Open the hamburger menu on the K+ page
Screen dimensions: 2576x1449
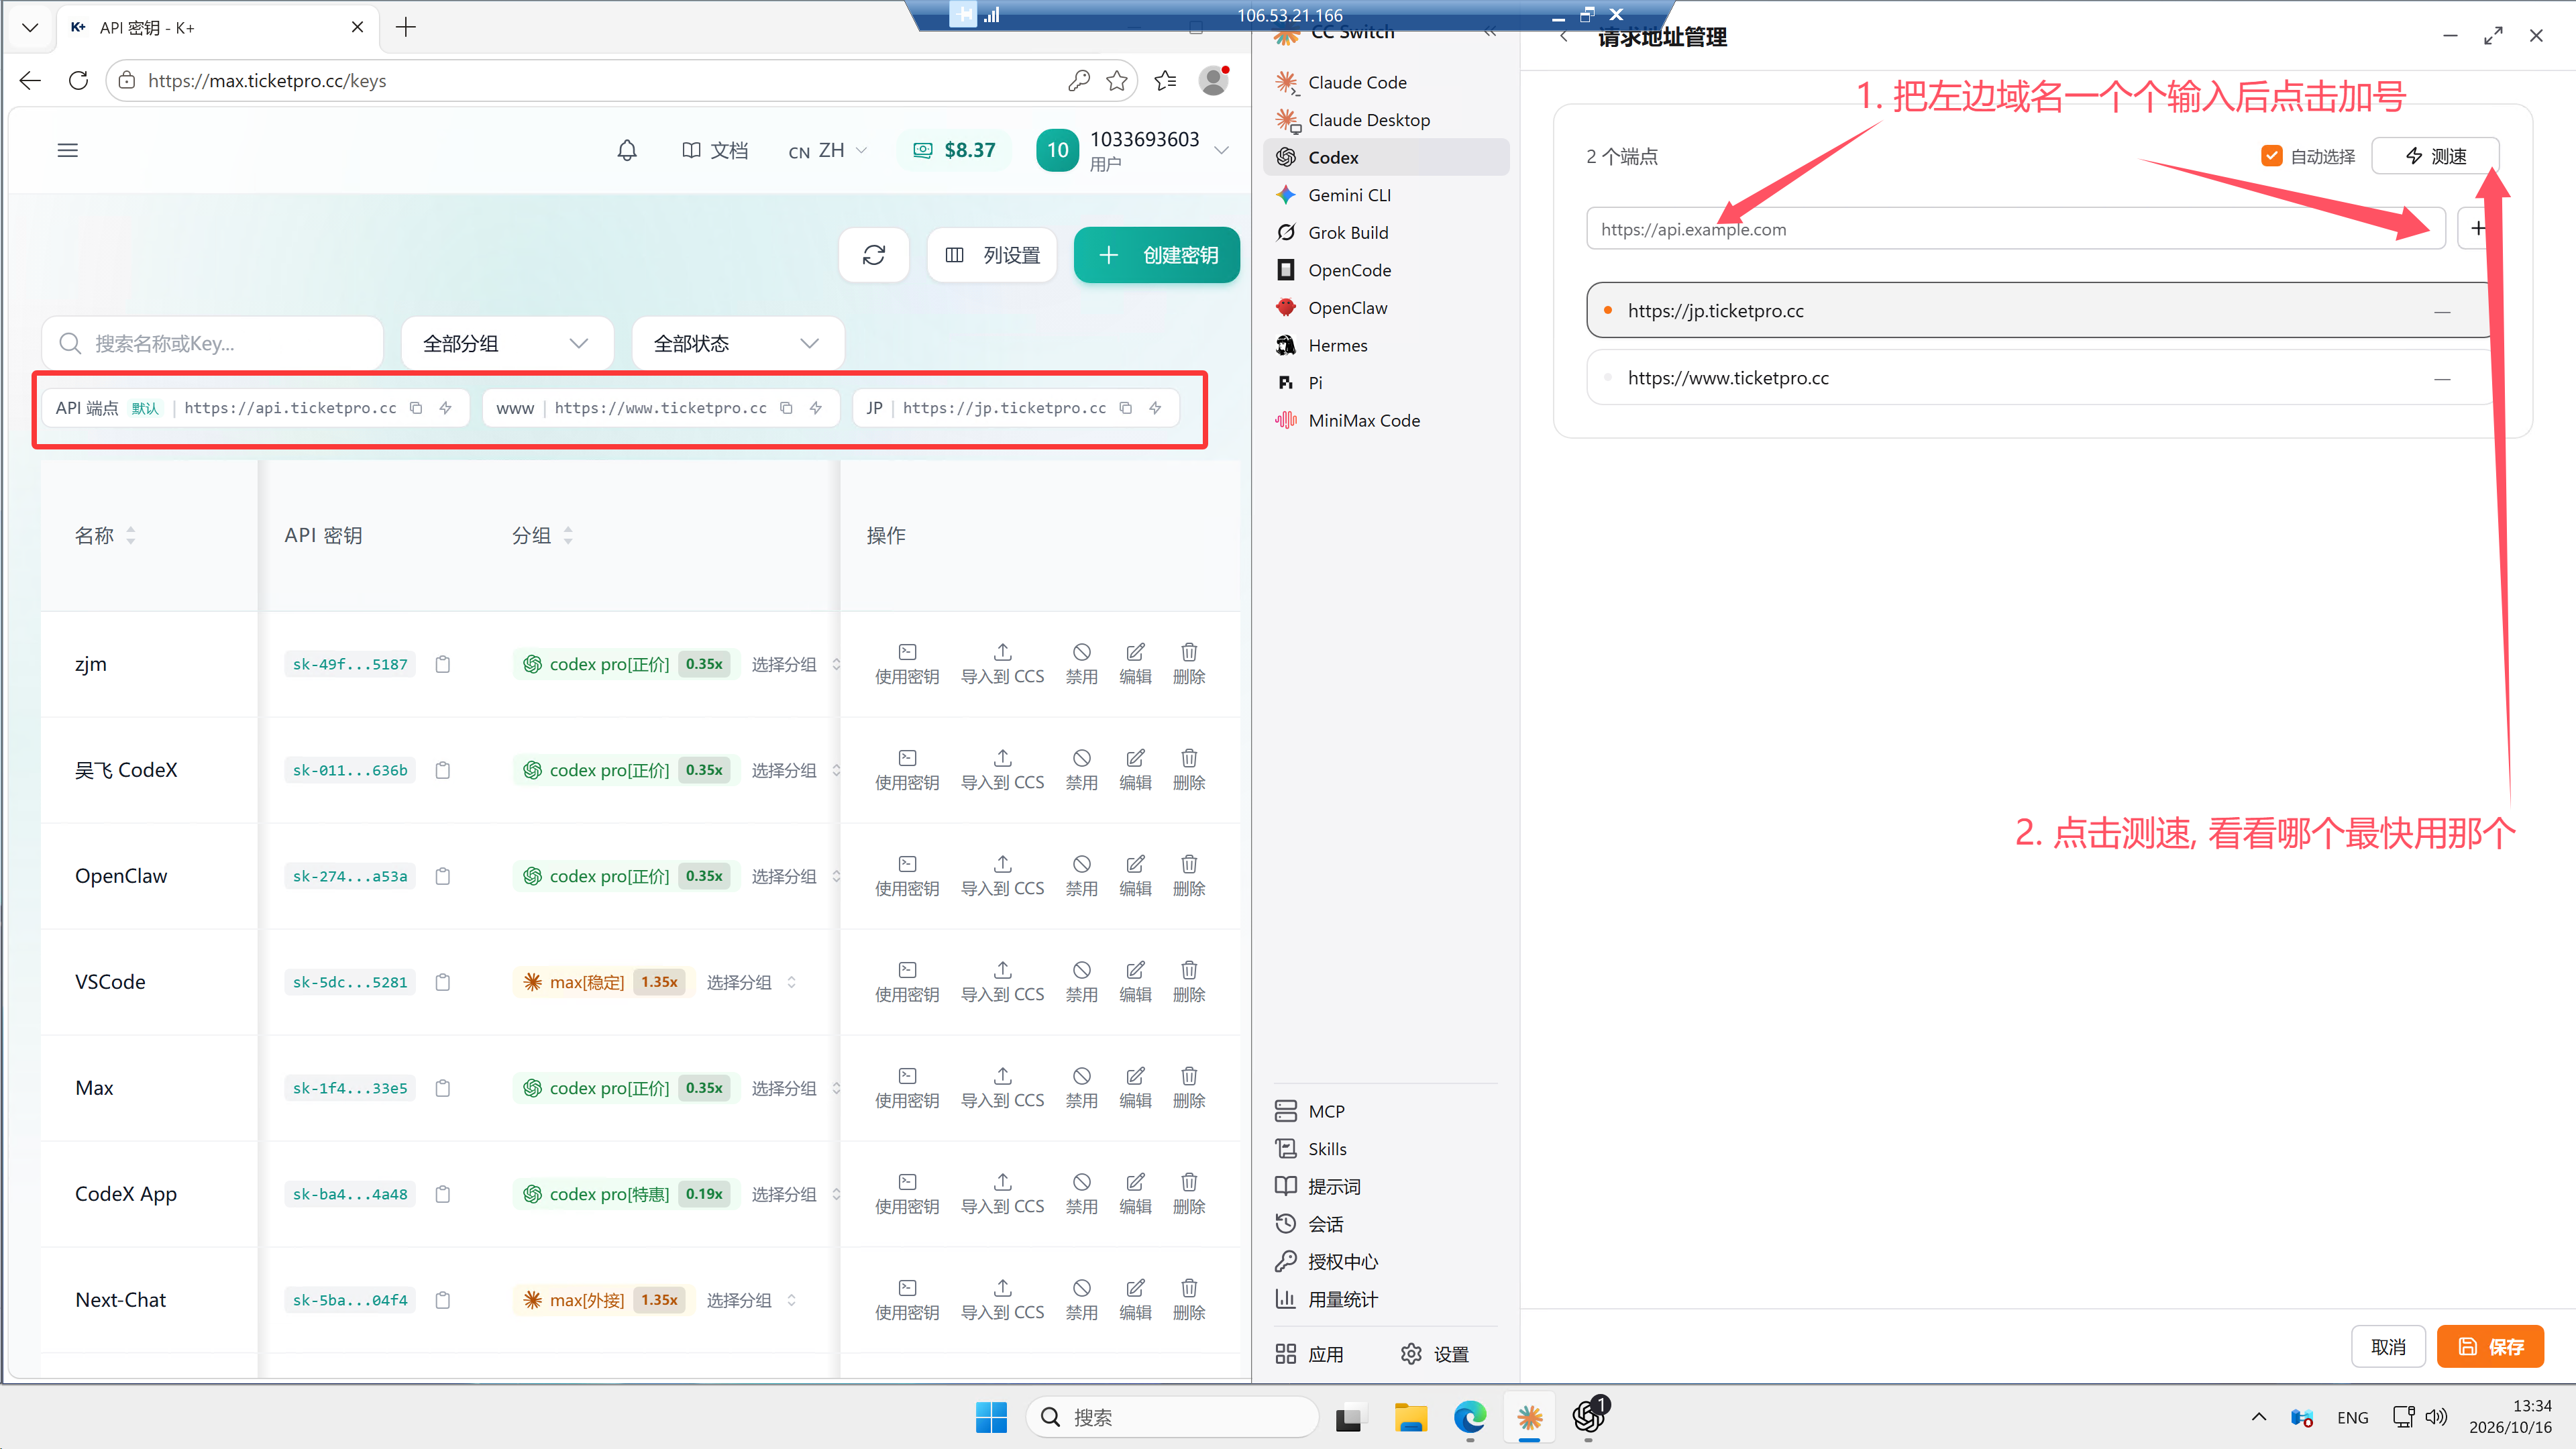(68, 150)
